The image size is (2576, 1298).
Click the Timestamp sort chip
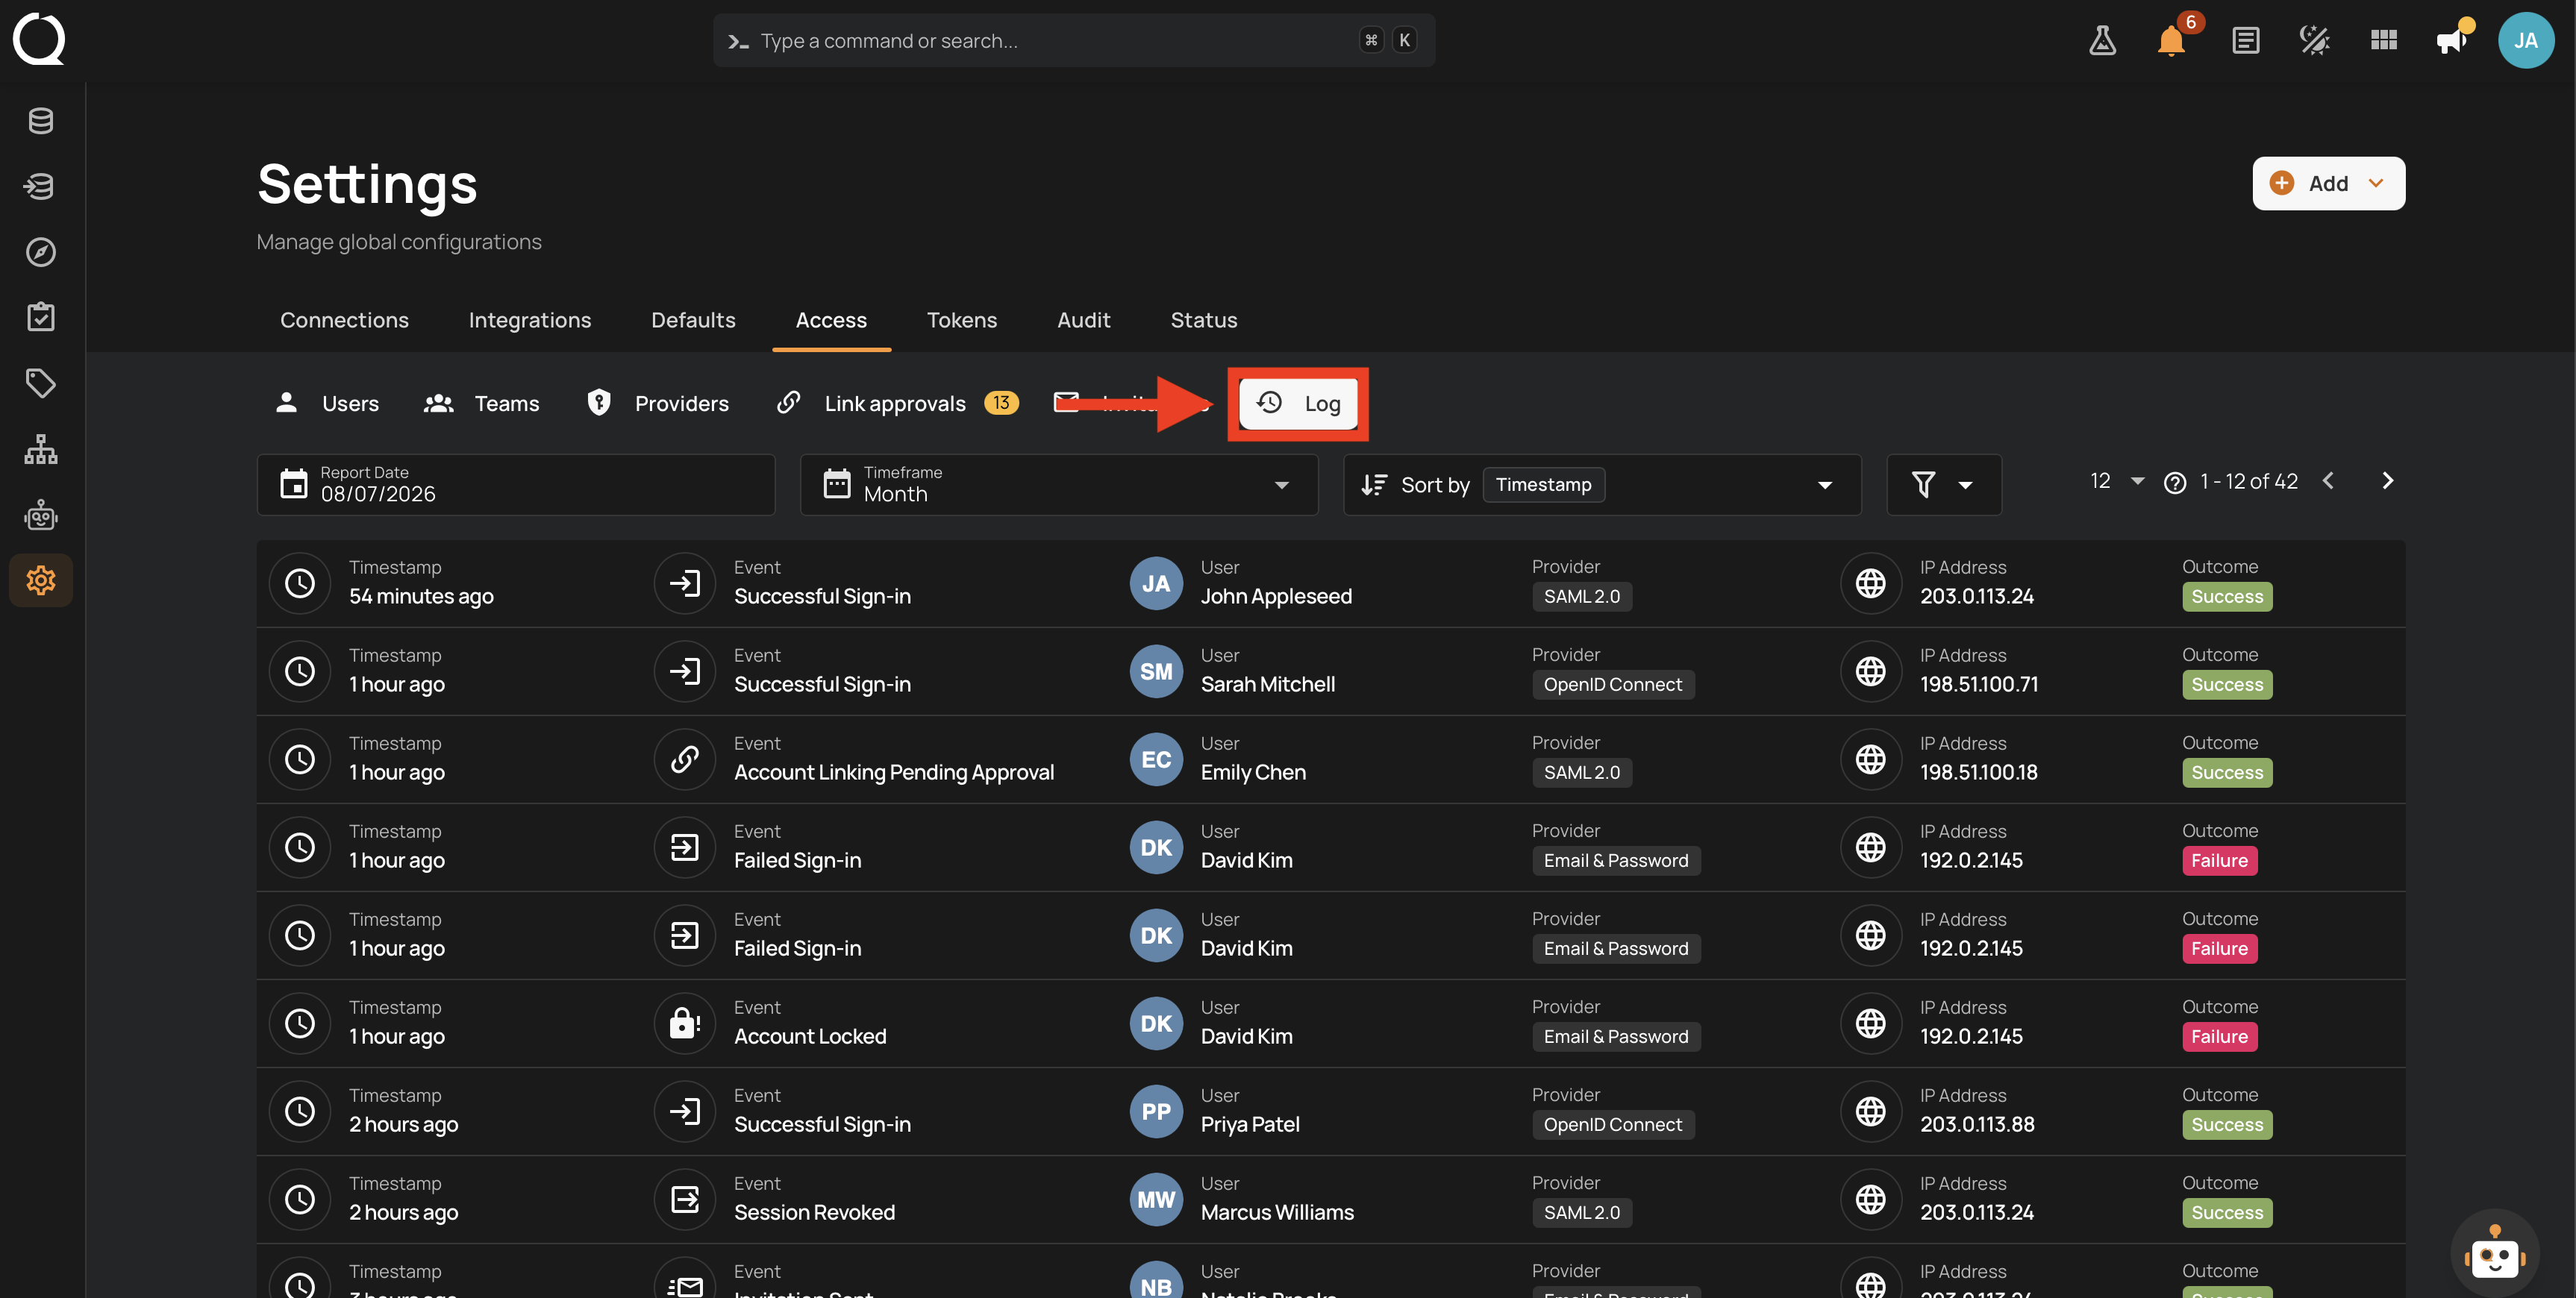click(1543, 484)
